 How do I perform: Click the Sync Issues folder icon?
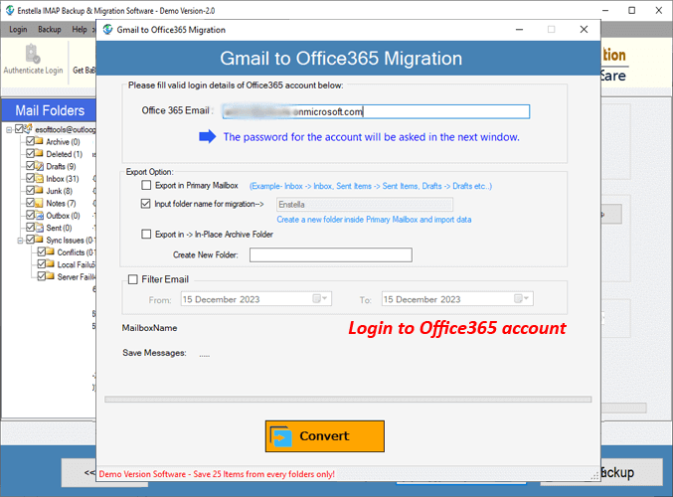point(39,240)
